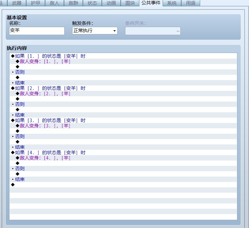Select the 结束 line of the [2. ] condition
The height and width of the screenshot is (228, 249).
click(123, 115)
